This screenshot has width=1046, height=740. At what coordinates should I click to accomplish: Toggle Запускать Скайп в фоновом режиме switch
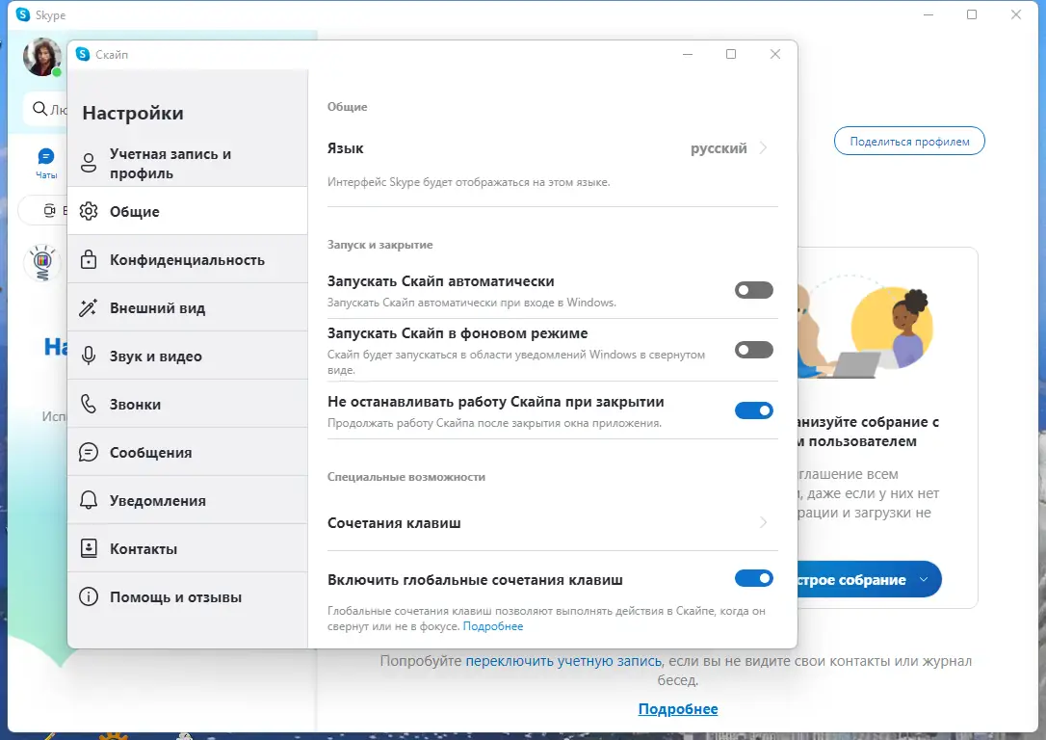[x=754, y=350]
